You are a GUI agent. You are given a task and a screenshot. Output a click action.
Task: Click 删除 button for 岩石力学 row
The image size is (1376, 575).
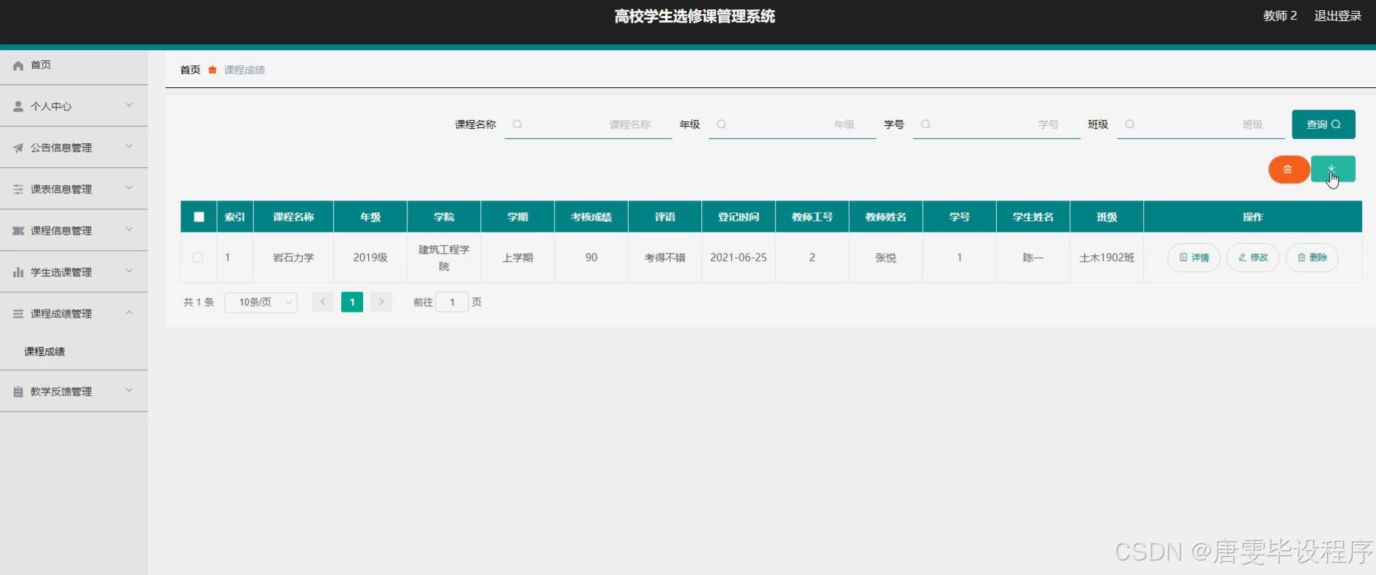coord(1312,257)
